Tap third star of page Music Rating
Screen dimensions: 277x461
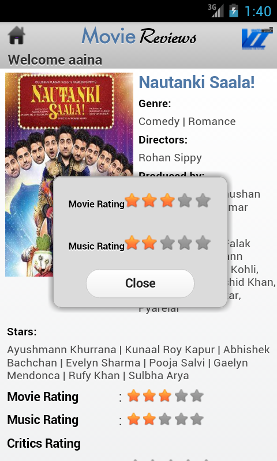coord(165,419)
